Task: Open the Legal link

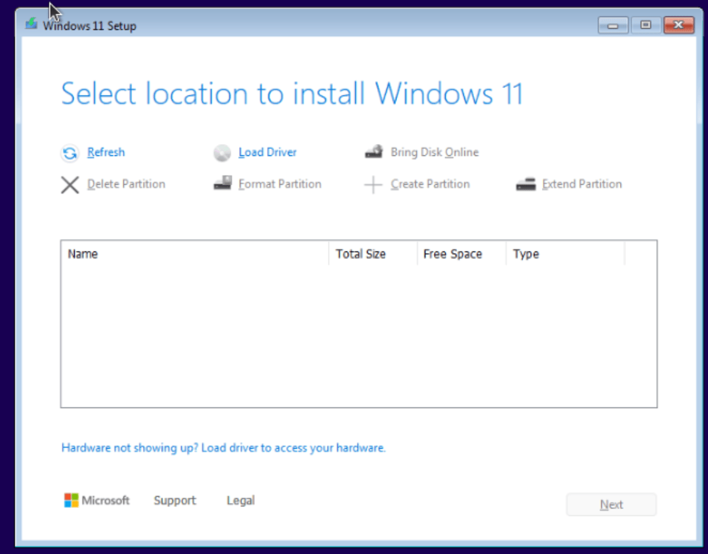Action: [x=240, y=500]
